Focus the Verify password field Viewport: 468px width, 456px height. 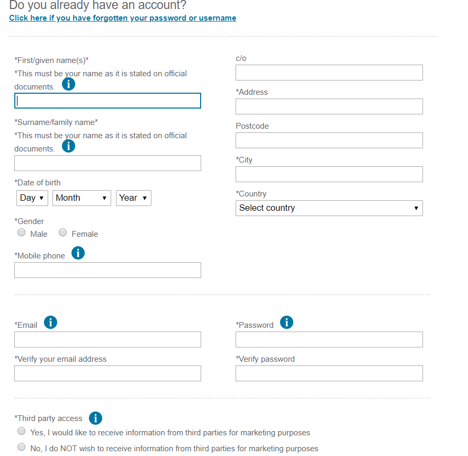329,373
